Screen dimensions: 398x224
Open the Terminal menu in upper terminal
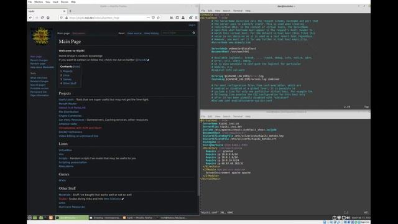tap(238, 11)
